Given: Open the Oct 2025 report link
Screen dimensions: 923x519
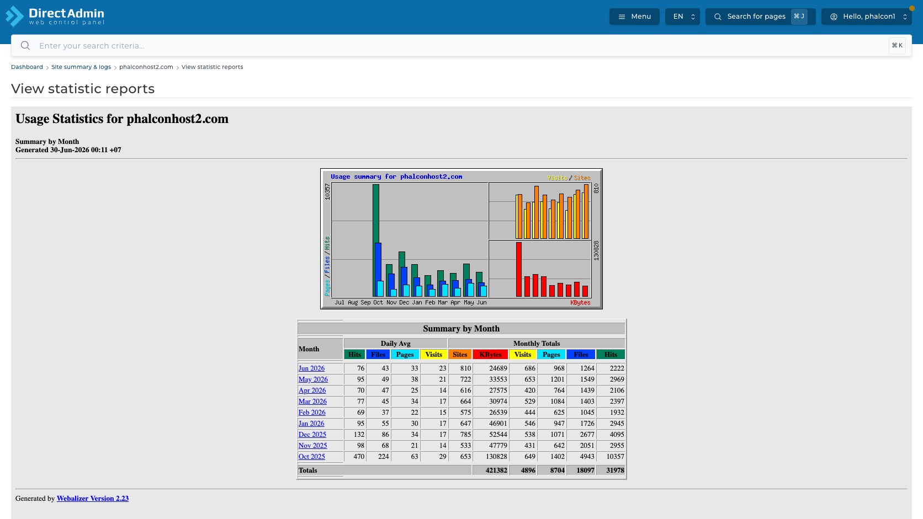Looking at the screenshot, I should [311, 457].
